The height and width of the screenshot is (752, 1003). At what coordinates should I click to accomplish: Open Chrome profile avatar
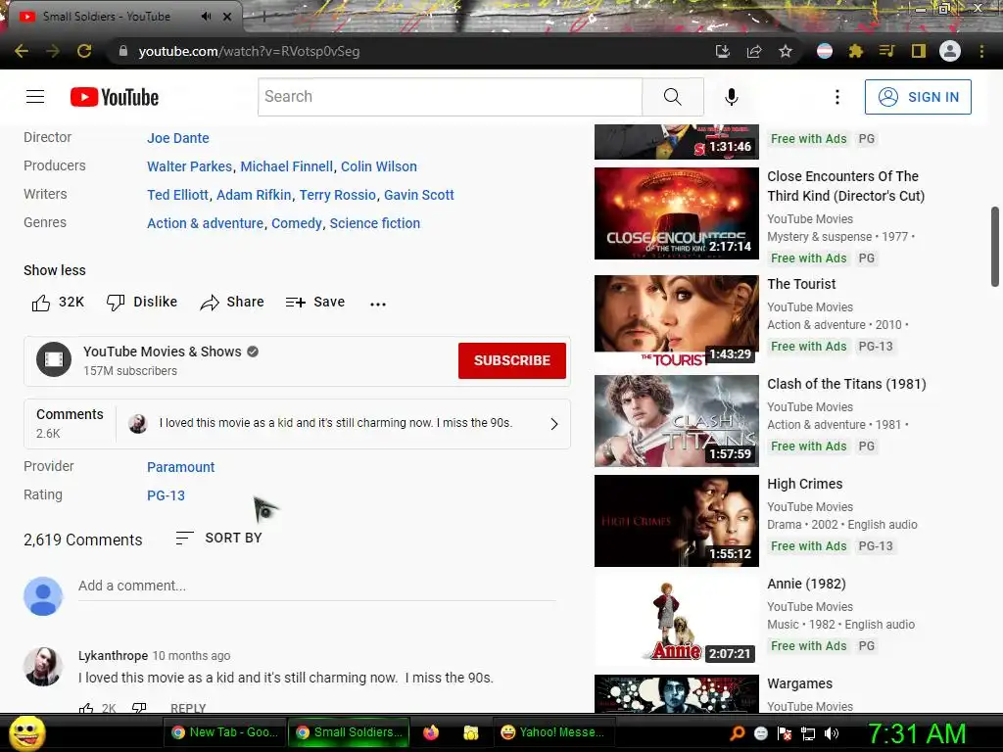point(950,51)
